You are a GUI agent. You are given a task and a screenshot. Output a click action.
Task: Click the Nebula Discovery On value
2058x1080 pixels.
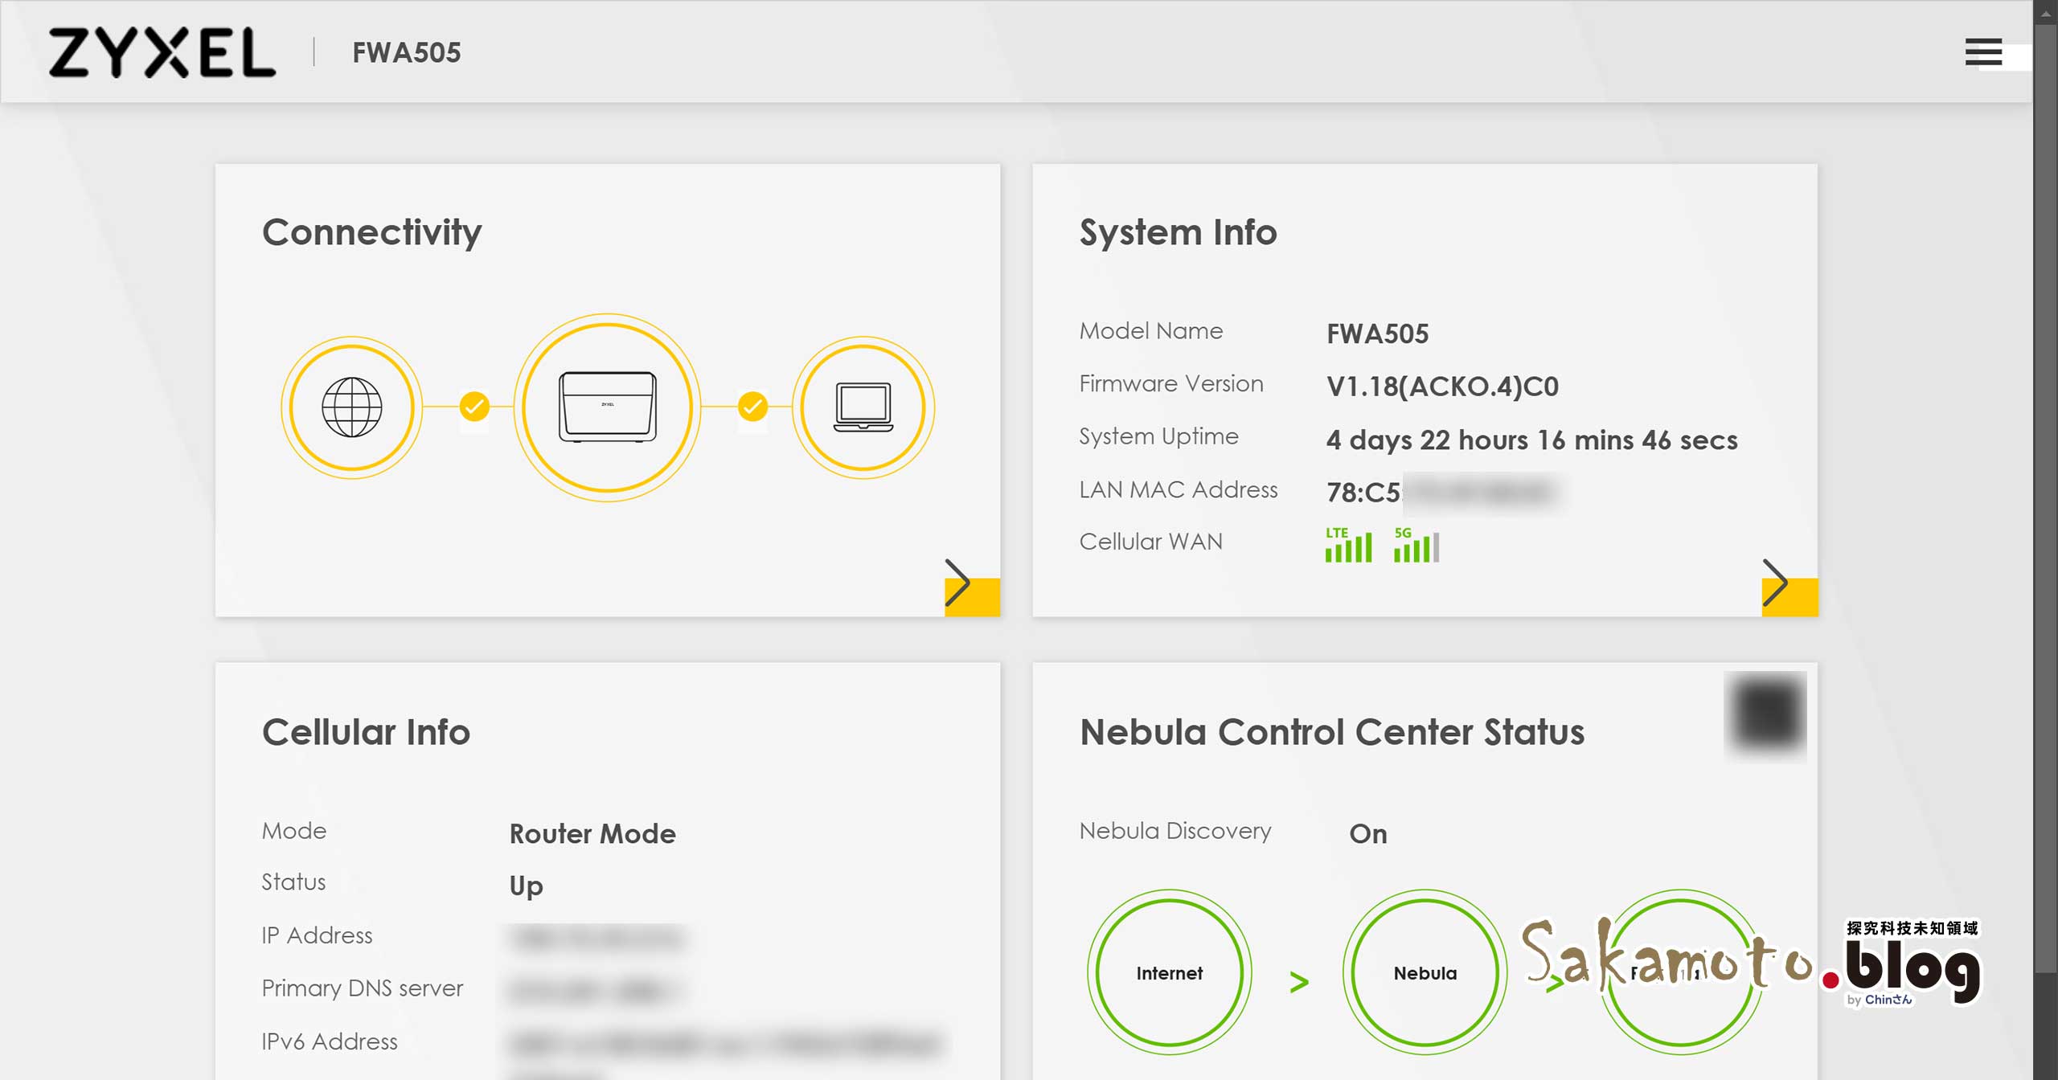click(1367, 834)
